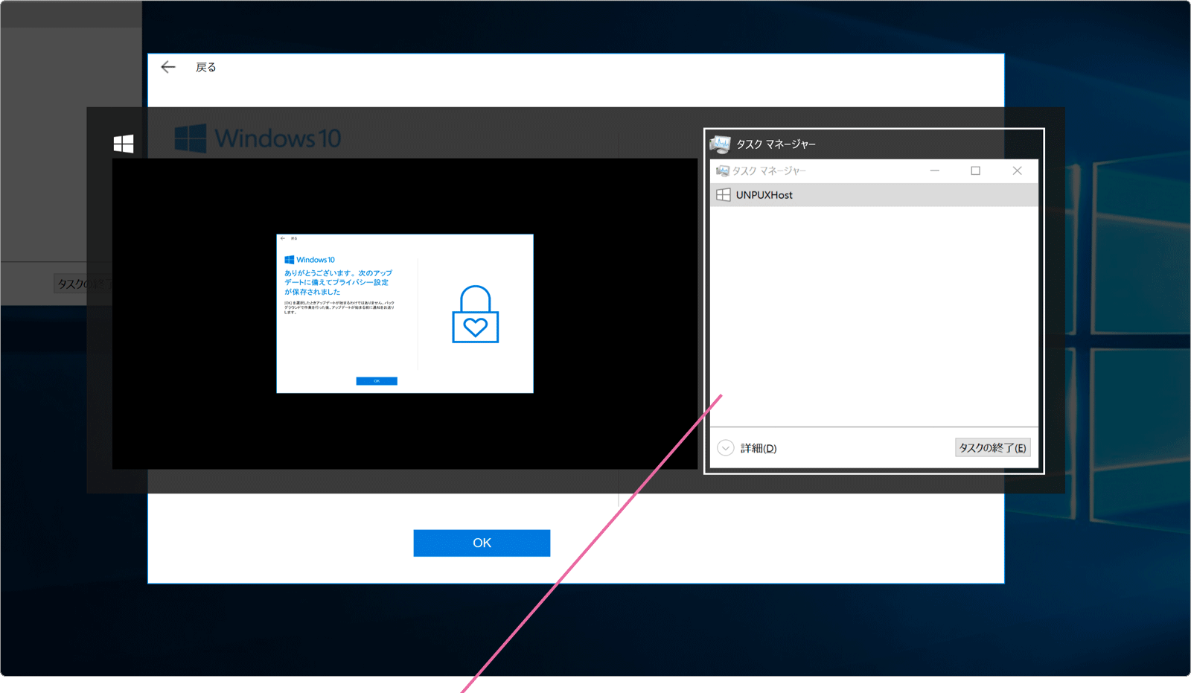
Task: Select the UNPUXHost thumbnail in task switcher
Action: pos(405,313)
